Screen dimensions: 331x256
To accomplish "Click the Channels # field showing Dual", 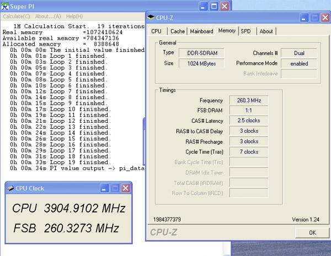I will (x=299, y=53).
